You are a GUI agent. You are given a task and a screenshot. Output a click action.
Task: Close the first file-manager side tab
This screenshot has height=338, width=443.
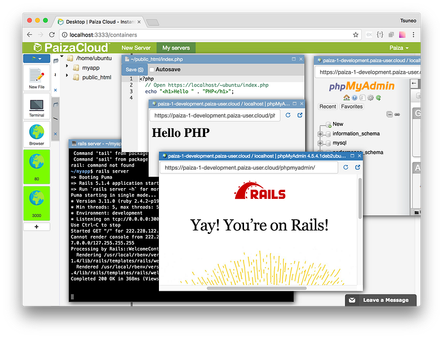point(55,90)
